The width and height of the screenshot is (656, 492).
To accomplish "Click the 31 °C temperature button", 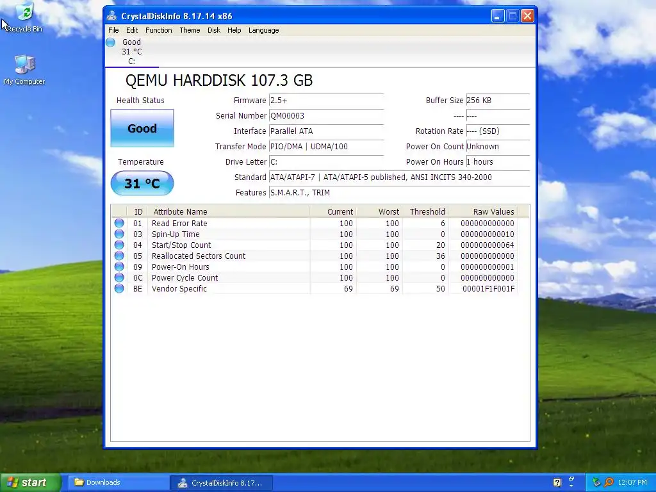I will (142, 183).
